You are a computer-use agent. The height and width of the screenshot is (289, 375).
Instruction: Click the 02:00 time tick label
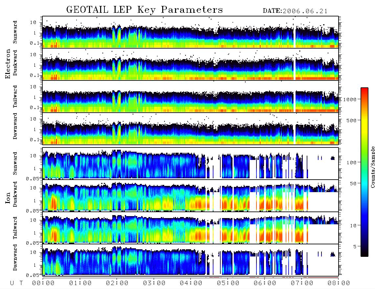click(x=117, y=283)
